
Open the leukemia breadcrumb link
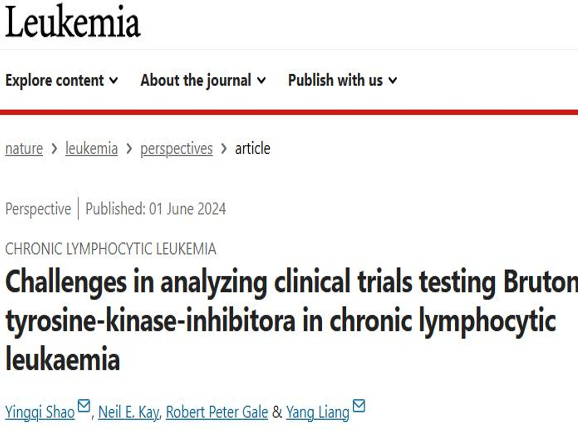[92, 148]
